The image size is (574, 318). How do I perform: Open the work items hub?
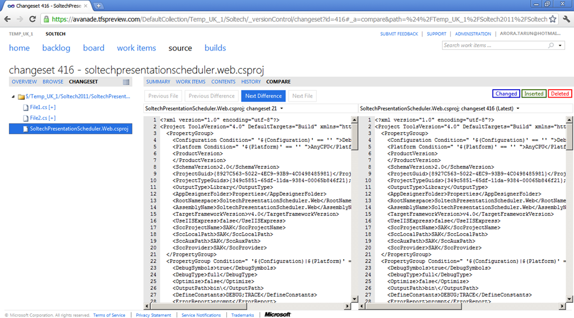point(137,48)
